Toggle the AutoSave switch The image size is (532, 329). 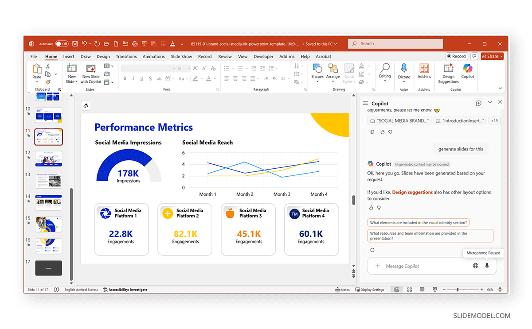coord(62,44)
